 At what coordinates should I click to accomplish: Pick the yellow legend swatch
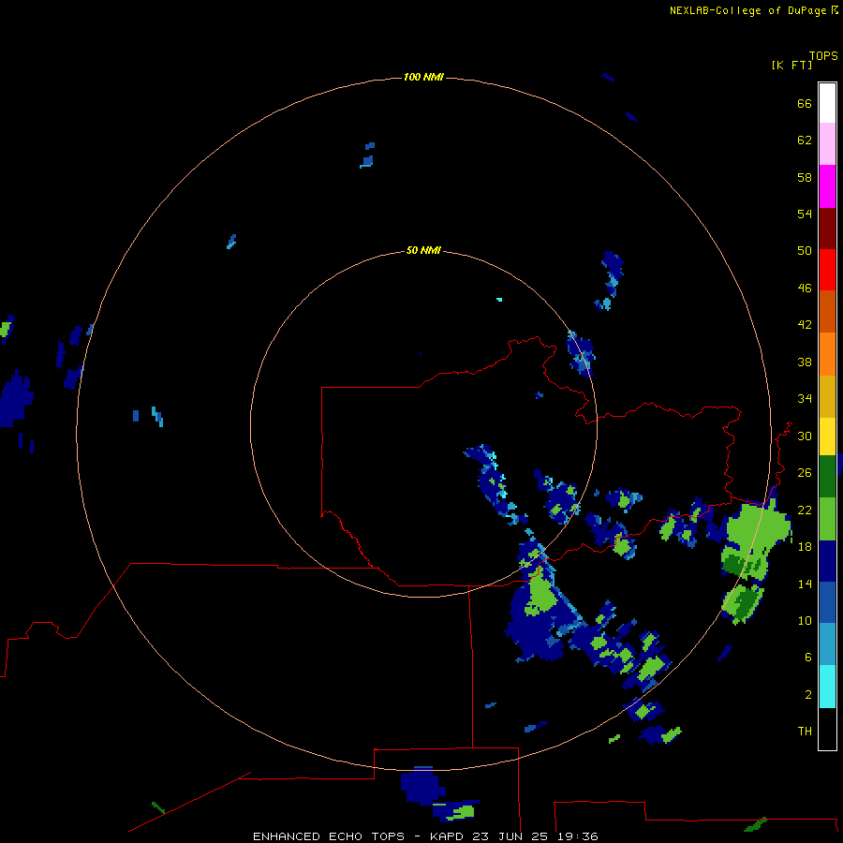point(827,436)
